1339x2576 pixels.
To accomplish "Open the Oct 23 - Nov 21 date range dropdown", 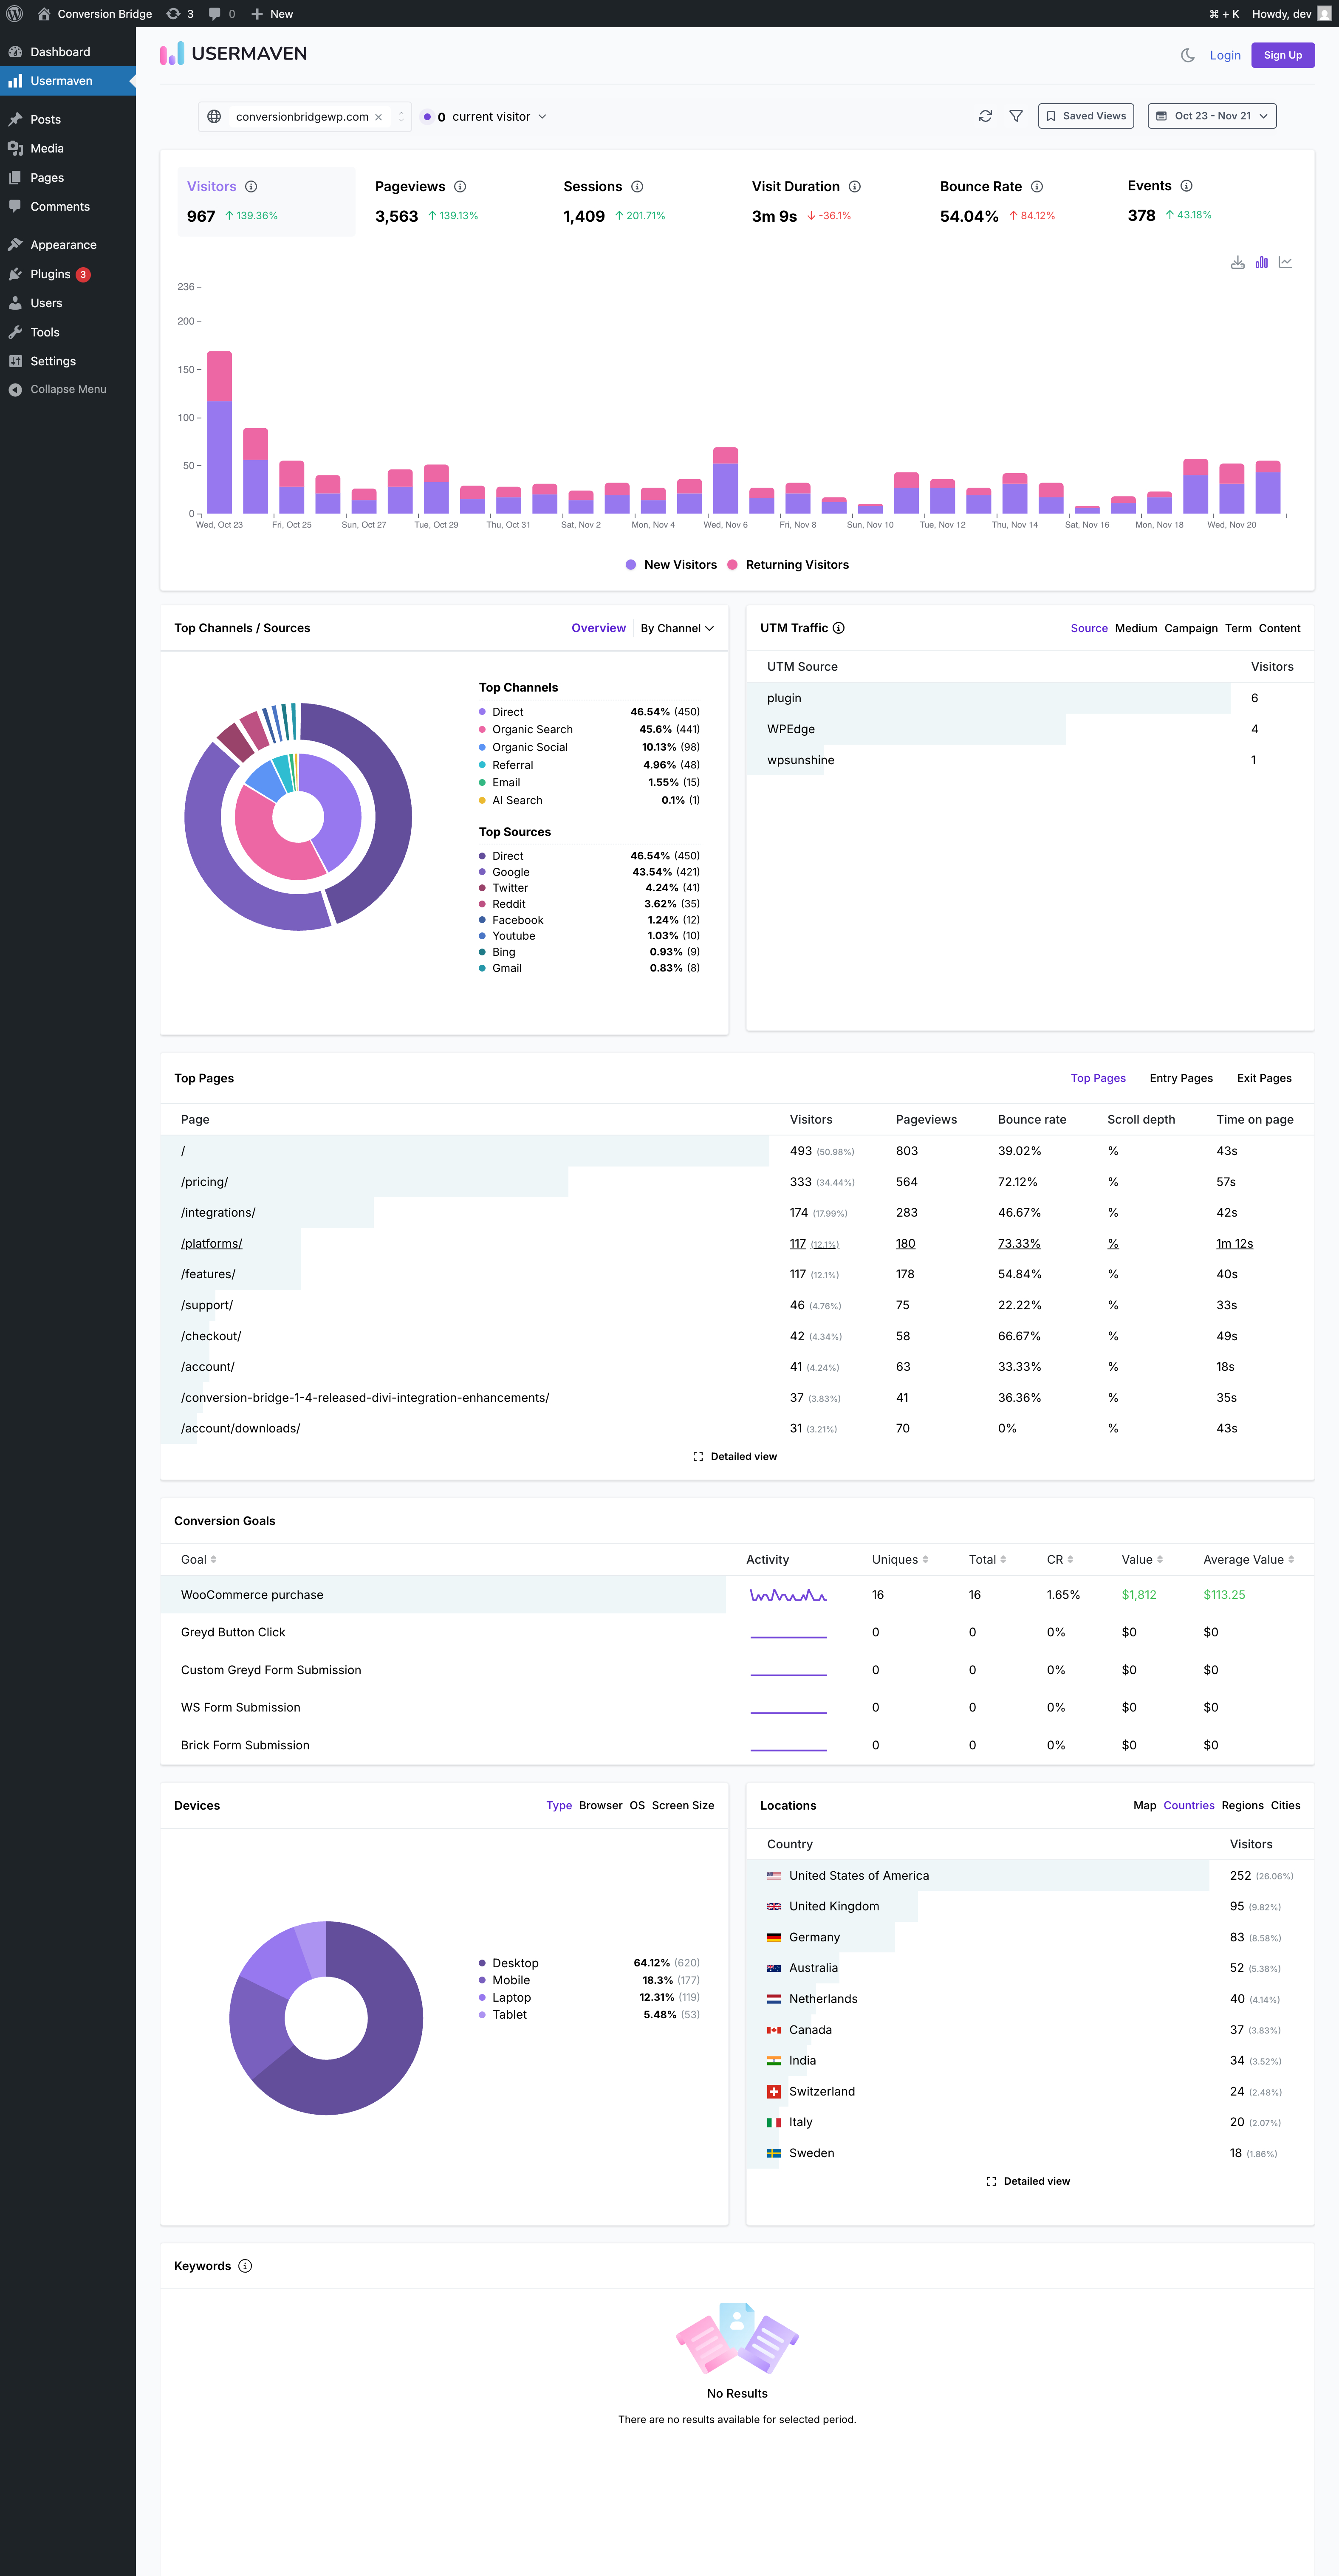I will click(1212, 116).
